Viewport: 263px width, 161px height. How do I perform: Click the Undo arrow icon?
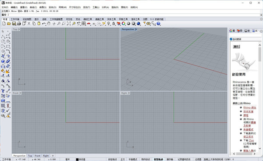(x=44, y=24)
